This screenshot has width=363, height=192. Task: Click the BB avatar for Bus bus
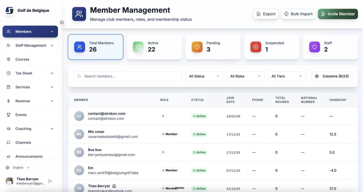click(x=79, y=152)
